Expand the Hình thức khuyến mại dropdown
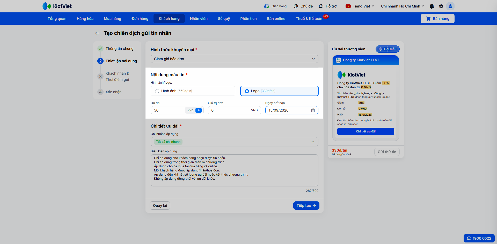Image resolution: width=497 pixels, height=244 pixels. (x=235, y=59)
